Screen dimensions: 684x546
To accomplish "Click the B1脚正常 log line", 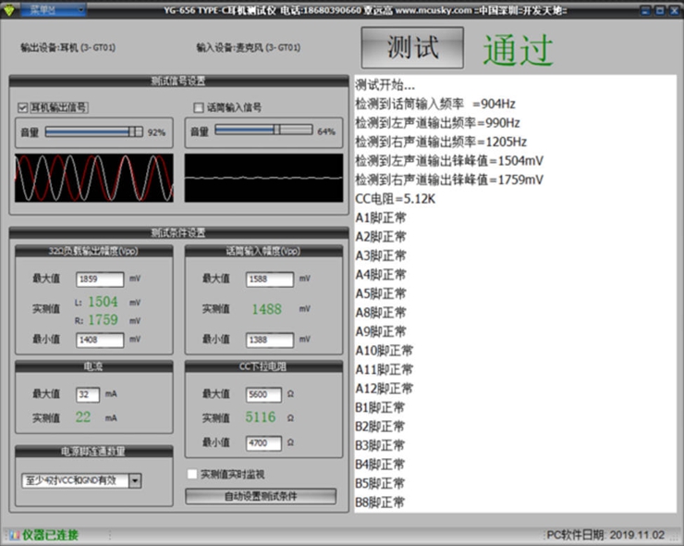I will [380, 407].
